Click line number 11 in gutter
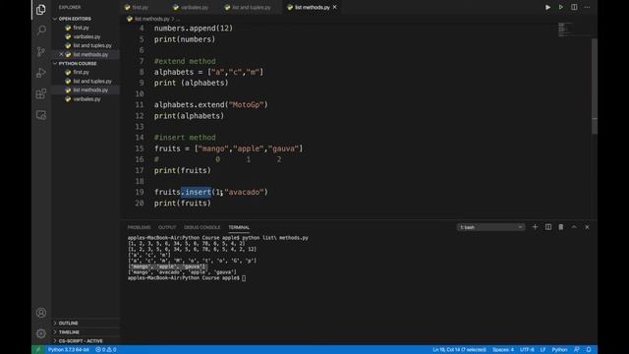Screen dimensions: 629x354 140,105
